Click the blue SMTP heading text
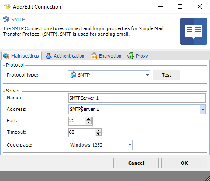210x181 pixels. coord(18,19)
